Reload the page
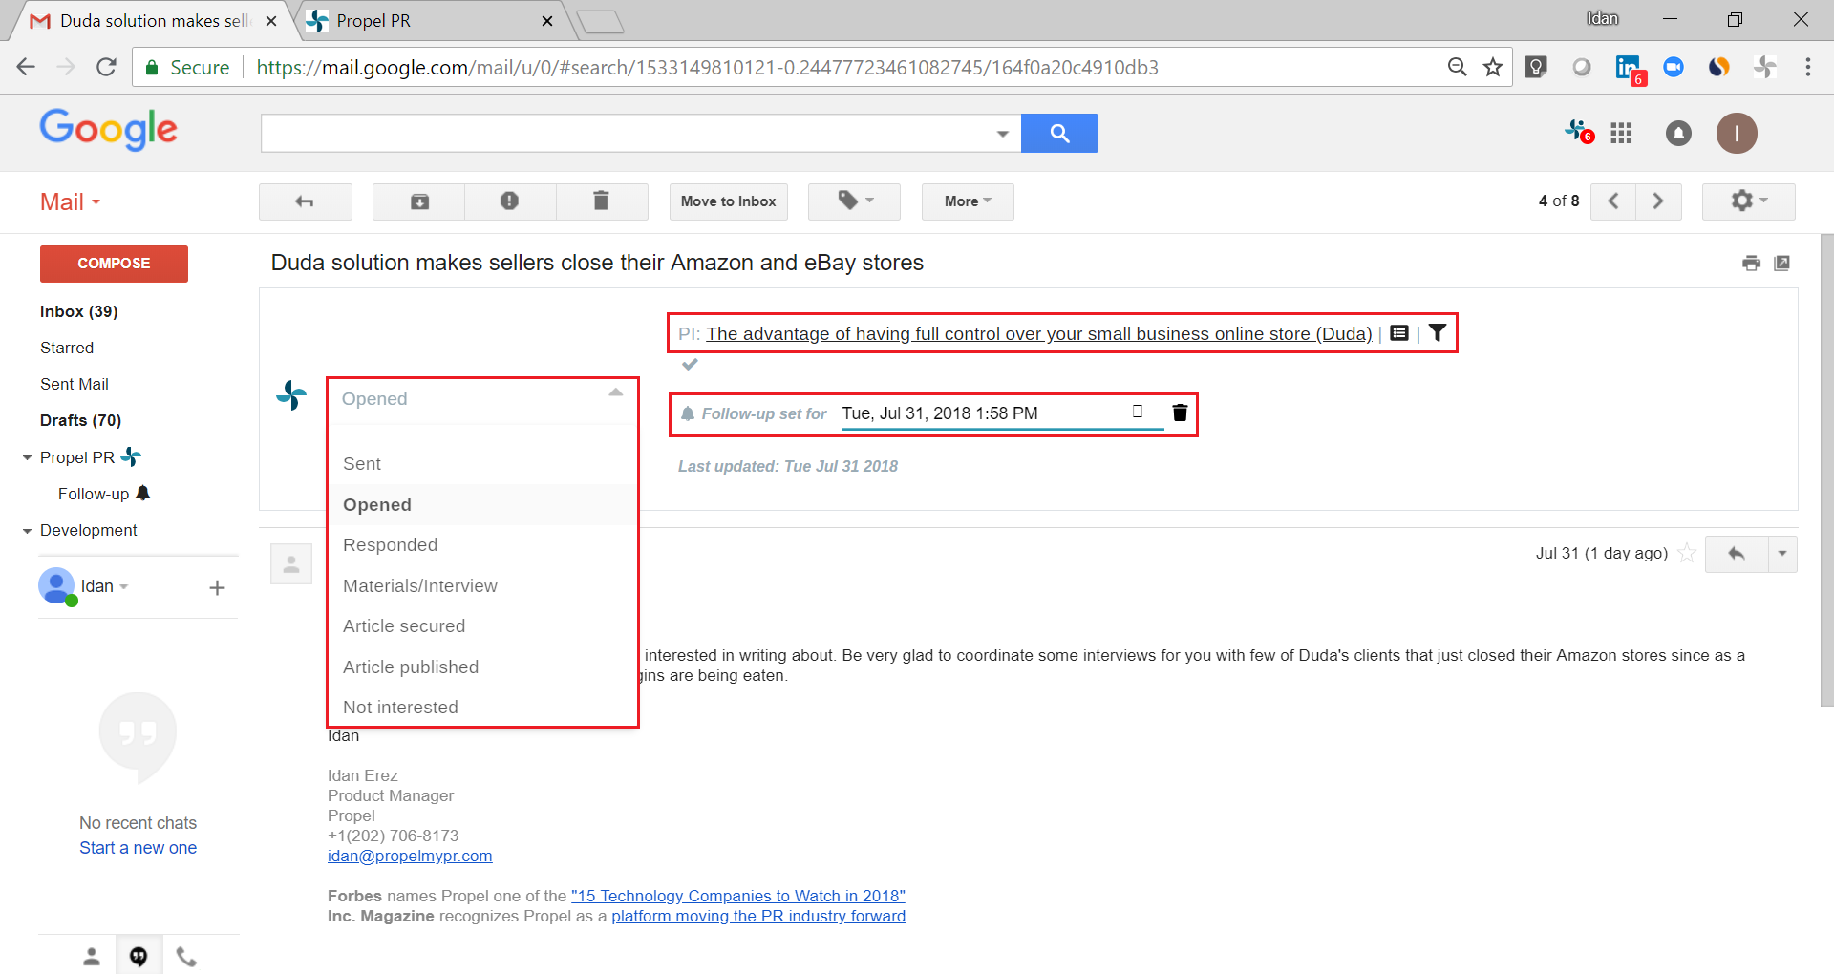 tap(106, 67)
